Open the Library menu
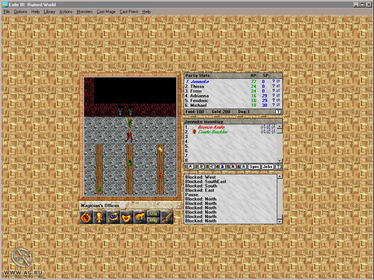The image size is (374, 280). (49, 12)
